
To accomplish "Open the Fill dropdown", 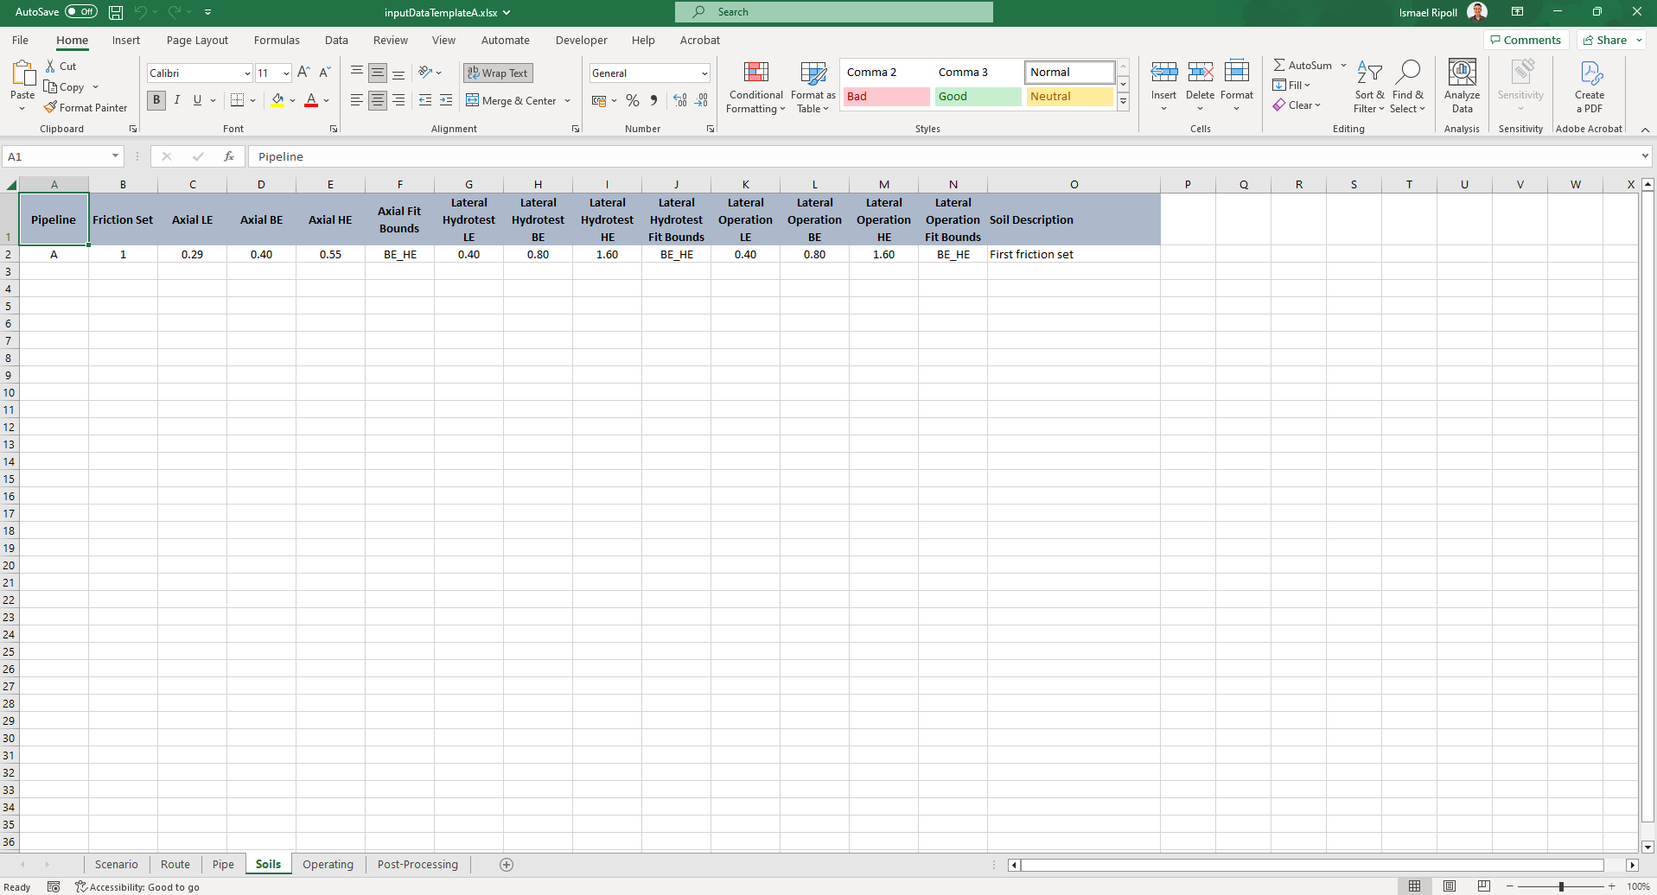I will [1291, 86].
